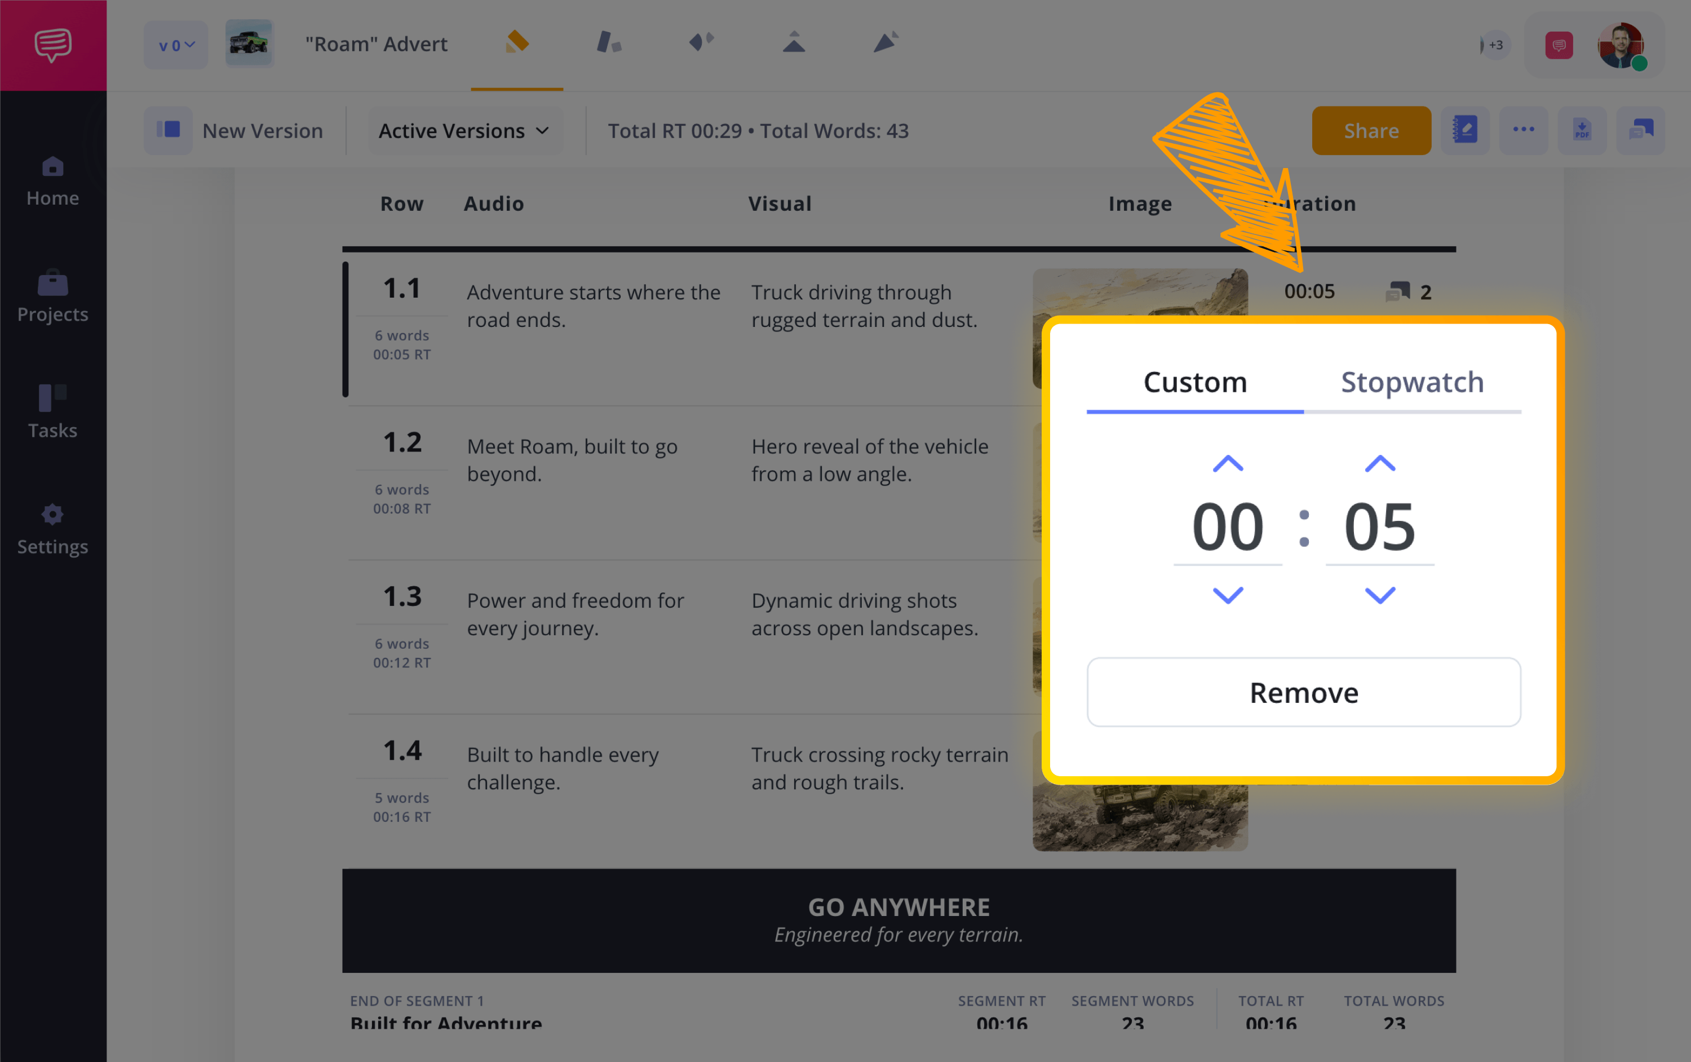Image resolution: width=1691 pixels, height=1062 pixels.
Task: Select row number 1.2
Action: (402, 442)
